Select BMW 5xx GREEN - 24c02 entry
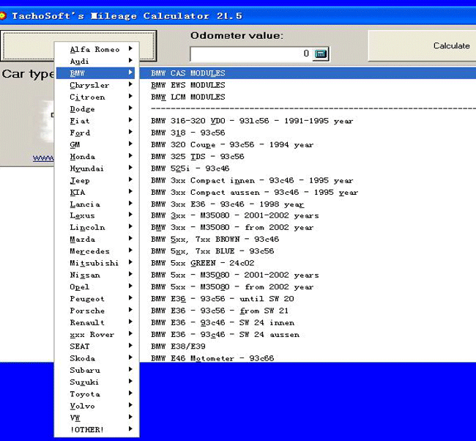Image resolution: width=476 pixels, height=441 pixels. point(308,263)
